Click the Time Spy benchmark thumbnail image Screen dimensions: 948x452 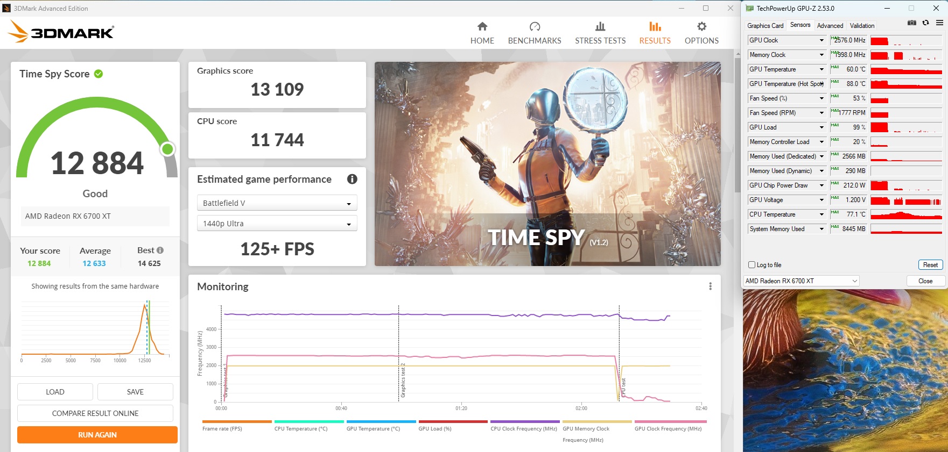(547, 164)
